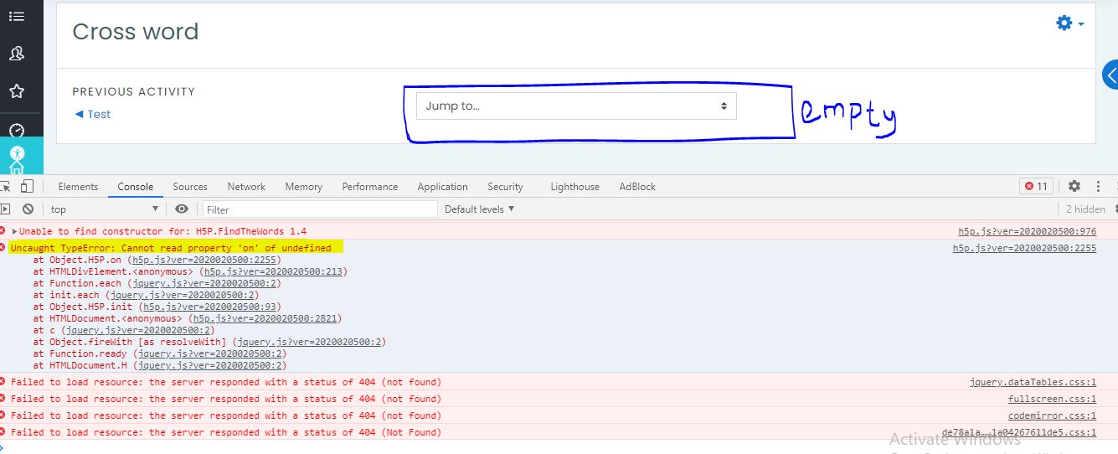Toggle DevTools device toolbar icon

tap(27, 186)
